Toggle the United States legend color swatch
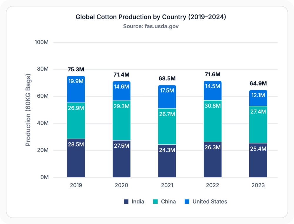The width and height of the screenshot is (294, 224). [187, 202]
